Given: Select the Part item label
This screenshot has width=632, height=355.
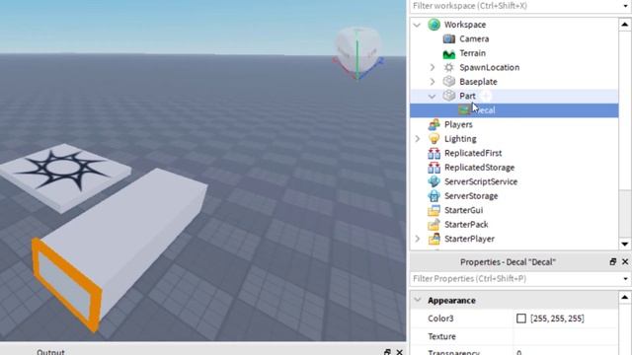Looking at the screenshot, I should pos(467,96).
